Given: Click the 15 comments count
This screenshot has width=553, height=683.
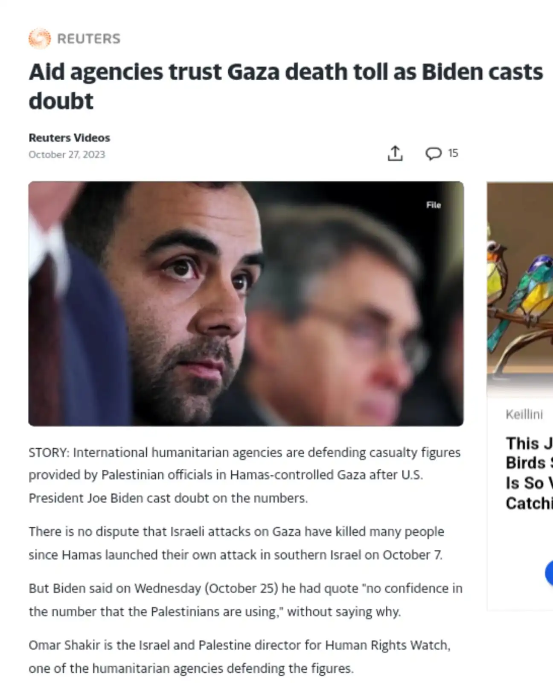Looking at the screenshot, I should click(453, 153).
